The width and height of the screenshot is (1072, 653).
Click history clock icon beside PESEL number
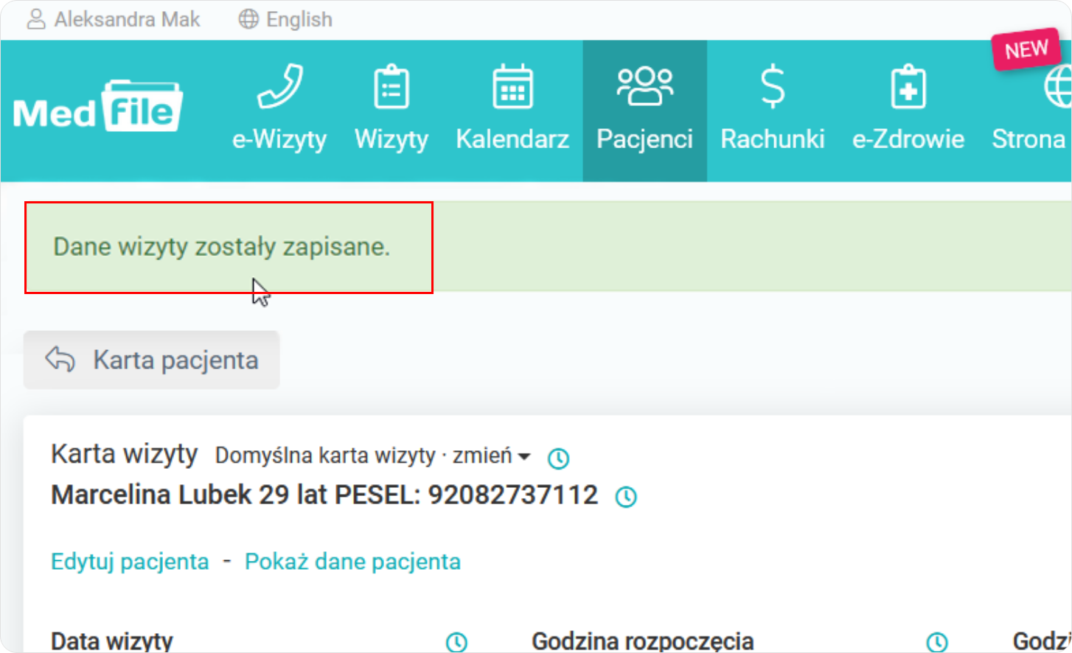[x=626, y=497]
